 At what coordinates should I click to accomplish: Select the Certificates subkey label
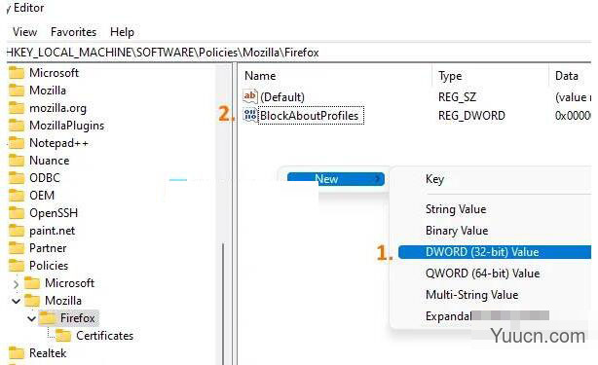pos(104,336)
